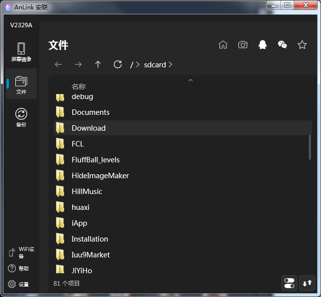Go up to parent directory
This screenshot has width=321, height=297.
pyautogui.click(x=98, y=64)
